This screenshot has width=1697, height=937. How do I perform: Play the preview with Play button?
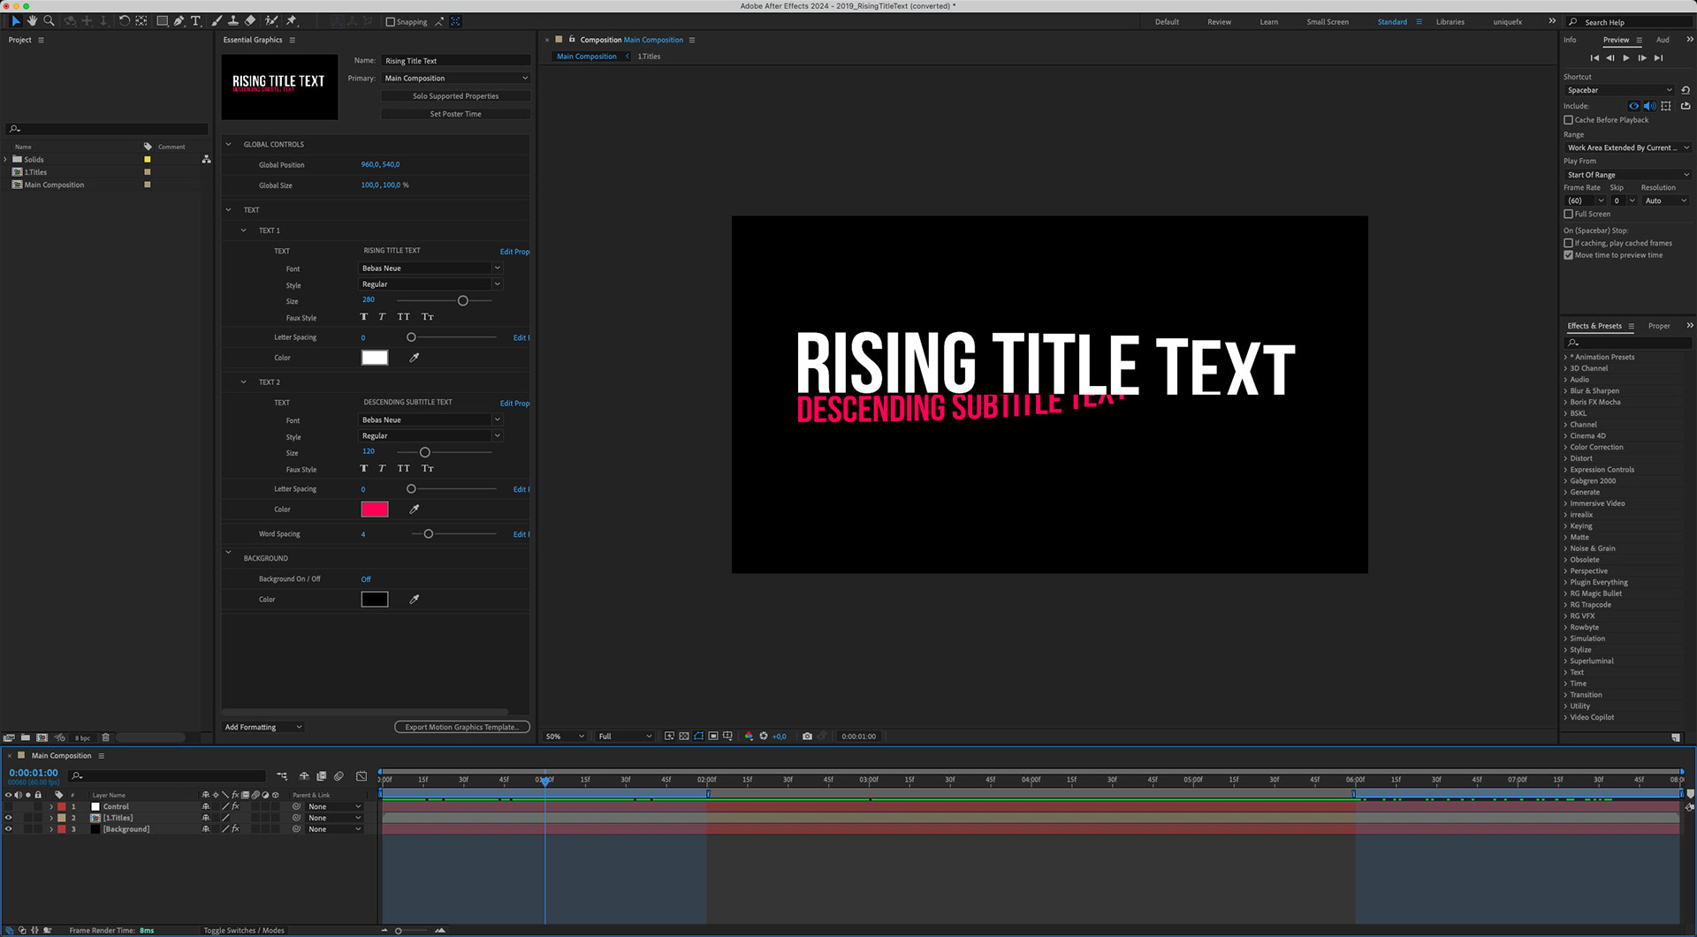(1626, 58)
